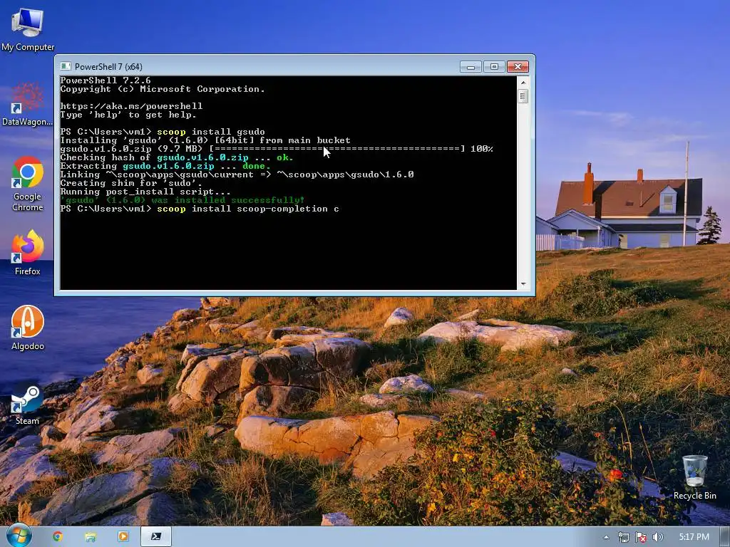730x547 pixels.
Task: Open the DataWagon shortcut on desktop
Action: [28, 104]
